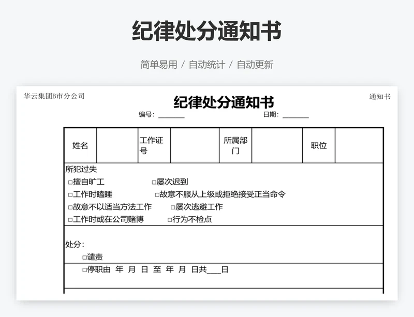This screenshot has width=414, height=317.
Task: Check the 谴责 checkbox
Action: 84,257
